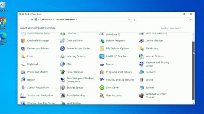Click the Fonts text label

coord(30,56)
